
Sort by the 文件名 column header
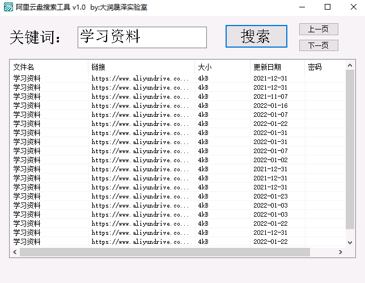(x=49, y=67)
